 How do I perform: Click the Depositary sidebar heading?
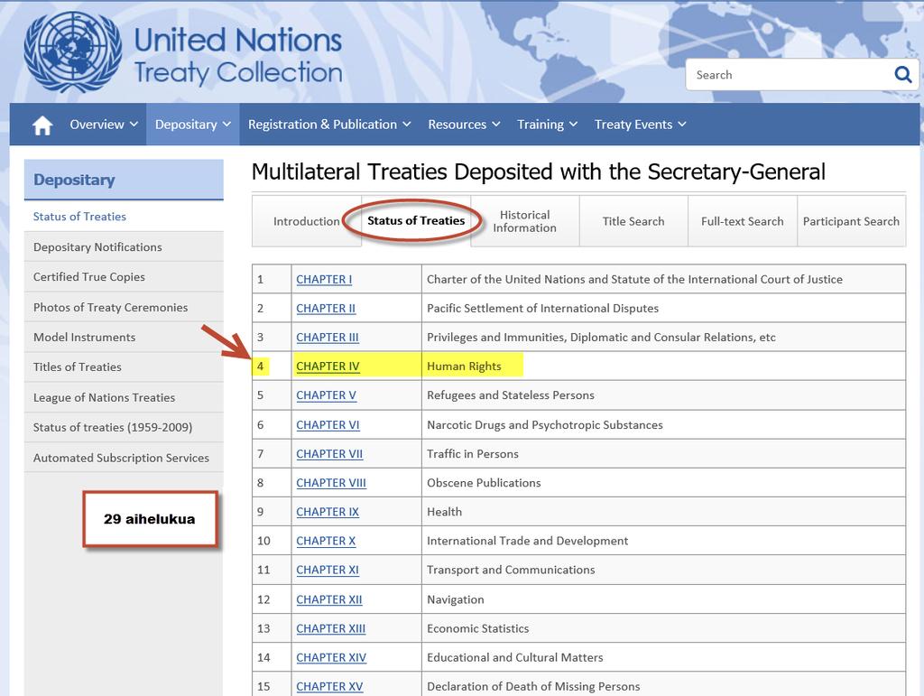(124, 180)
